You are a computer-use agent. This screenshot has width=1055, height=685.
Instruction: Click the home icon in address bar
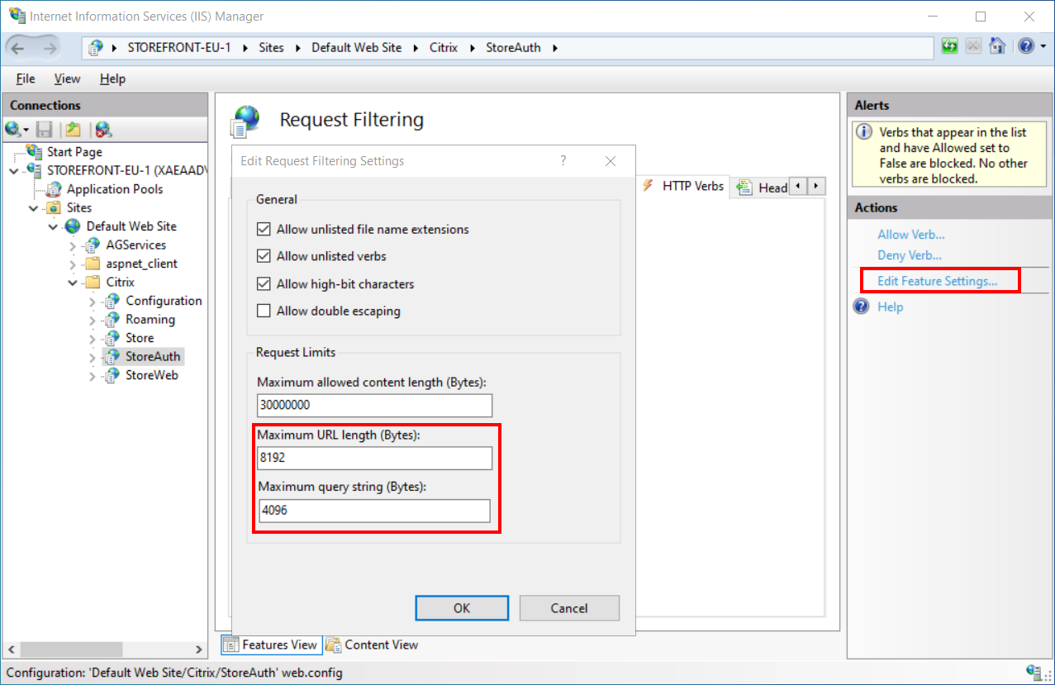click(x=998, y=46)
